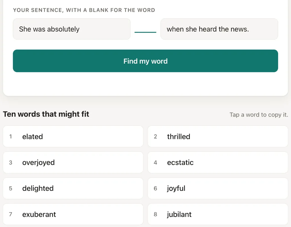Copy the word 'exuberant'
Viewport: 291px width, 227px height.
73,214
